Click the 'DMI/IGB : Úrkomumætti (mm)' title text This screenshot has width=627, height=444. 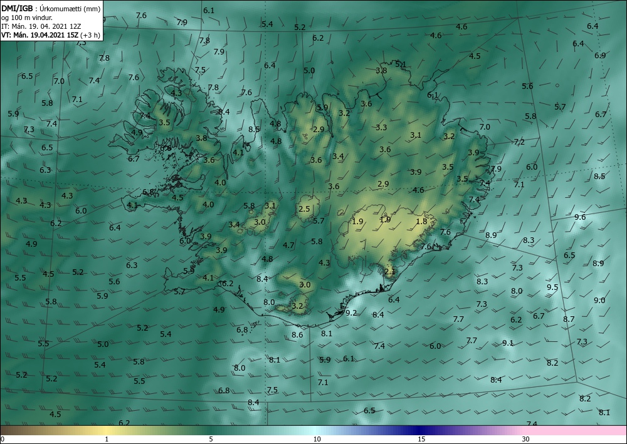51,8
